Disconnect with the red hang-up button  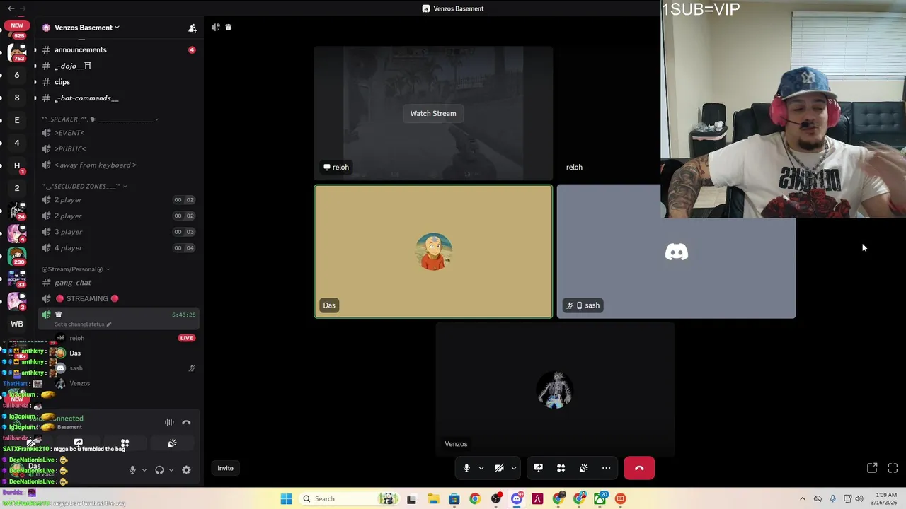click(x=639, y=468)
